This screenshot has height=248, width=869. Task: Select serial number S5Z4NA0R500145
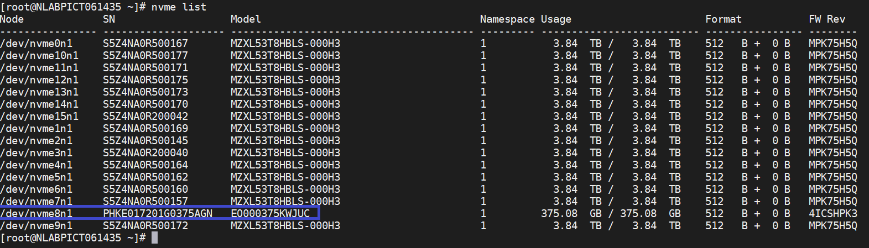145,141
